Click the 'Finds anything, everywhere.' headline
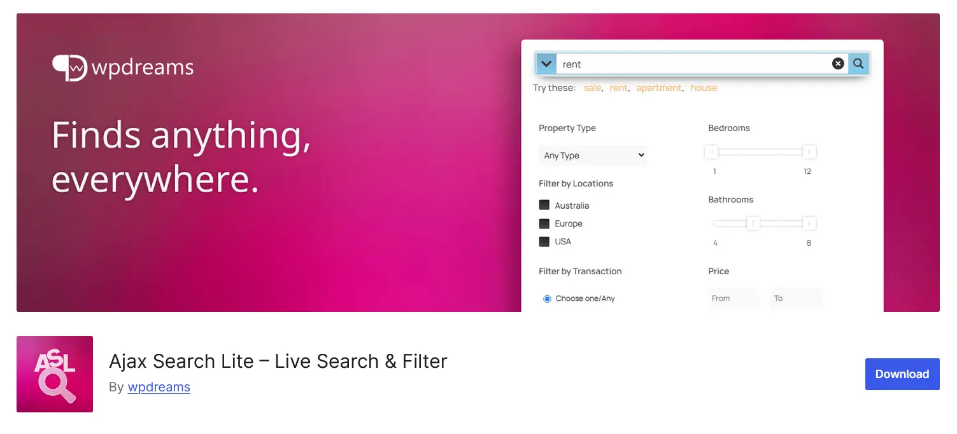Image resolution: width=957 pixels, height=434 pixels. click(181, 157)
